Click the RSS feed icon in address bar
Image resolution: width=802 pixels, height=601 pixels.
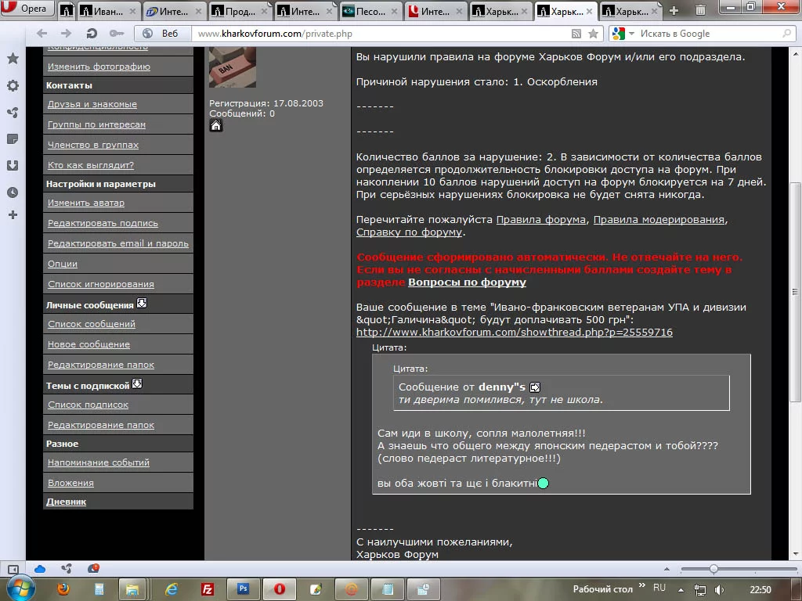tap(576, 34)
